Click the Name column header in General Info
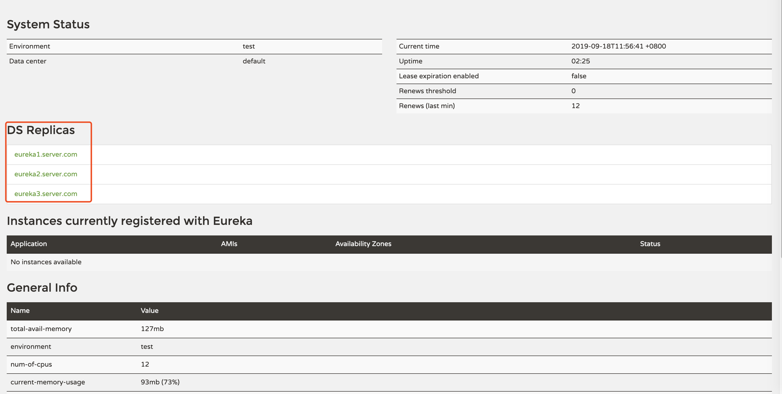 (20, 310)
